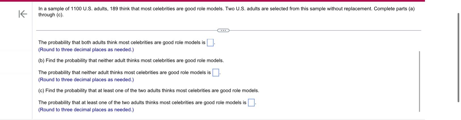Select the part (c) instruction text
Screen dimensions: 461x120
148,91
